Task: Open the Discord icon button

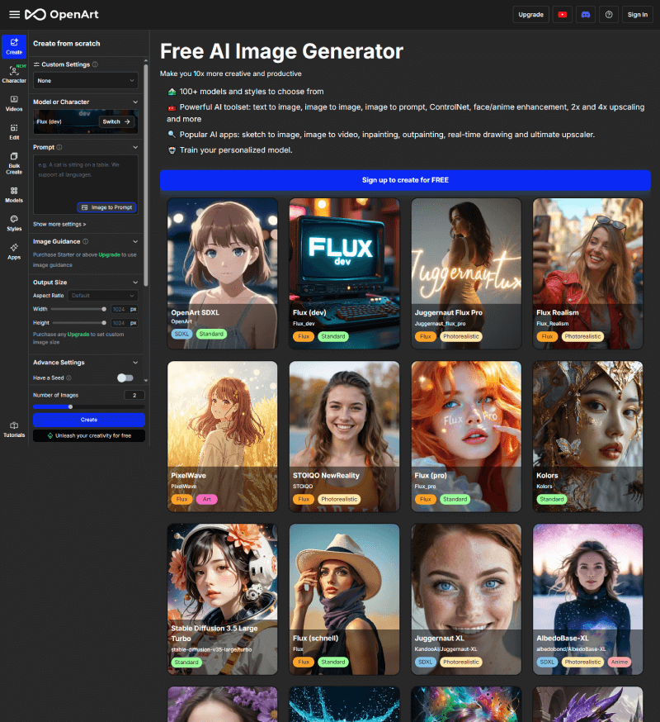Action: click(586, 15)
